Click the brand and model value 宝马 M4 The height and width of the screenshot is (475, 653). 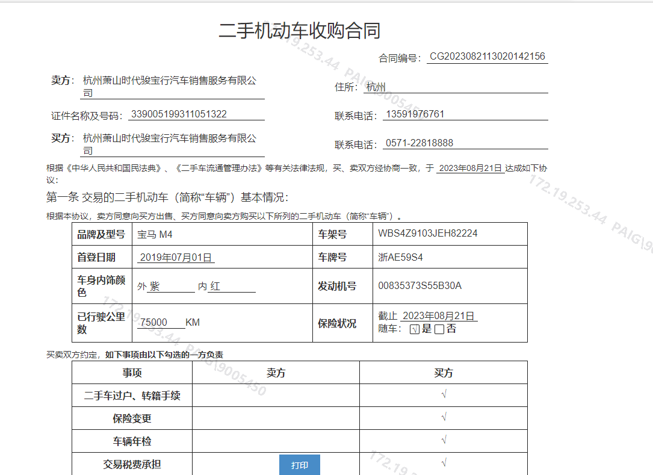155,235
